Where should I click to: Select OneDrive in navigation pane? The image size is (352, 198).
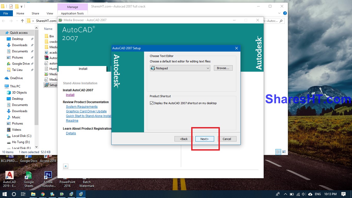[x=16, y=78]
